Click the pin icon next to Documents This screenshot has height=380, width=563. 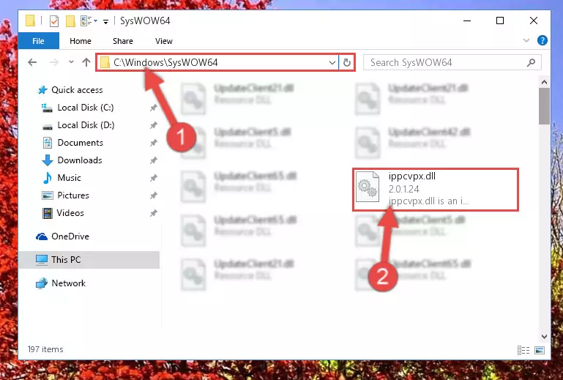click(153, 143)
